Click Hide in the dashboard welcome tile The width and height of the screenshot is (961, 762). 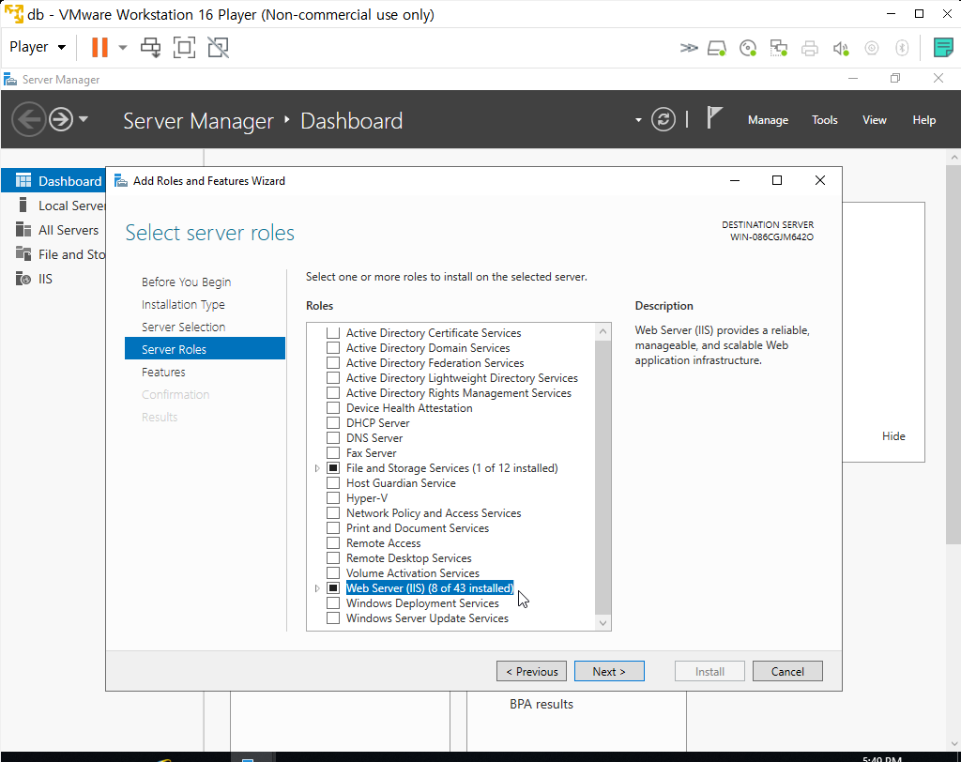[x=893, y=436]
